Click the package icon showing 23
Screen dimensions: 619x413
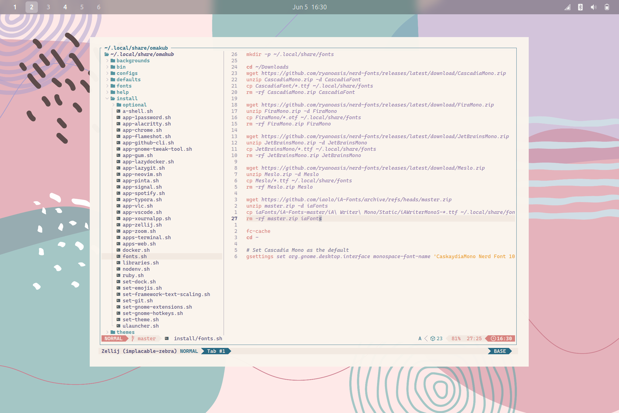tap(433, 338)
